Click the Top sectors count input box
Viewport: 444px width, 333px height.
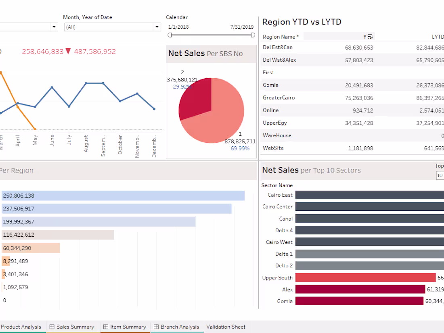point(440,176)
